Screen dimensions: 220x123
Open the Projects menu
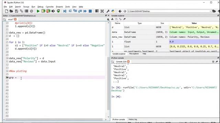[59, 7]
